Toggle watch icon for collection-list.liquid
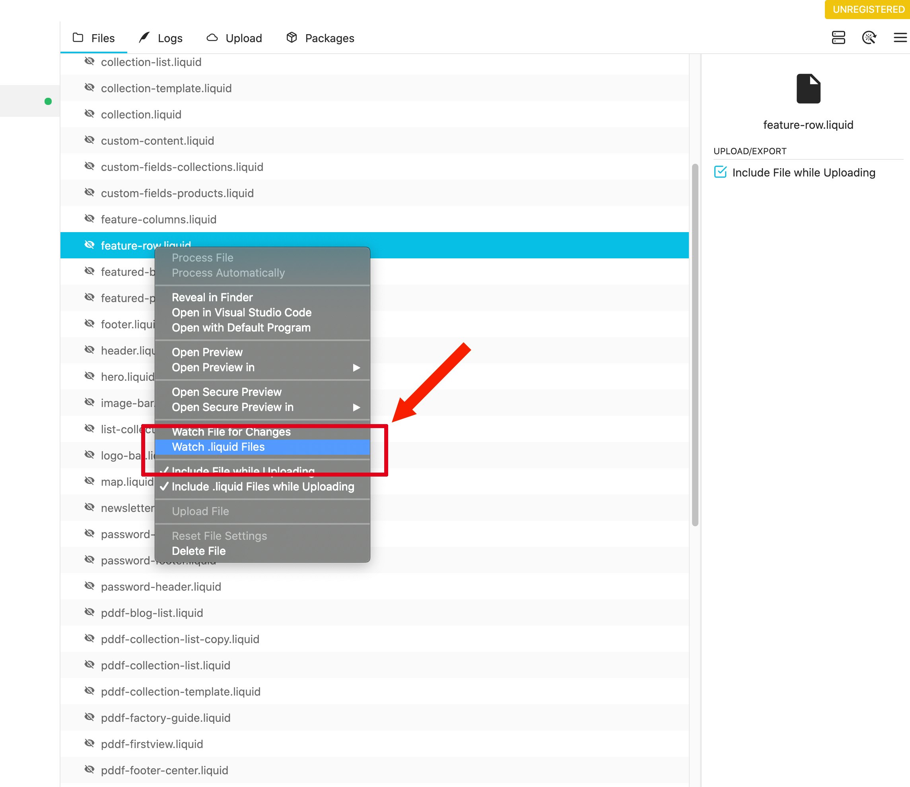Viewport: 910px width, 787px height. (x=89, y=62)
